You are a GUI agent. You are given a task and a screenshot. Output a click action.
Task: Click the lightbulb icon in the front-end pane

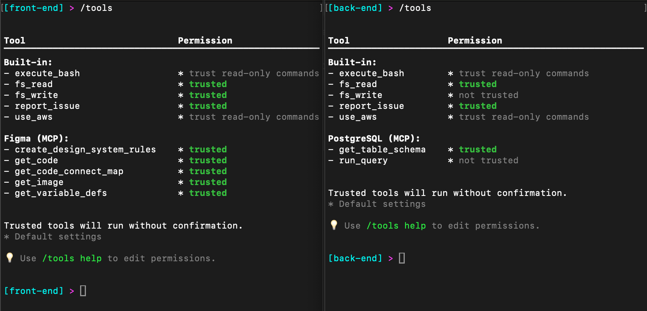[x=10, y=257]
